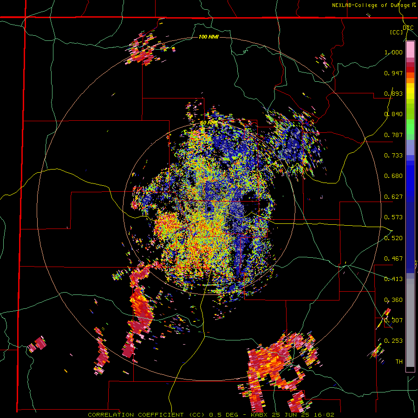
Task: Click the Correlation Coefficient KABX caption text
Action: tap(211, 415)
